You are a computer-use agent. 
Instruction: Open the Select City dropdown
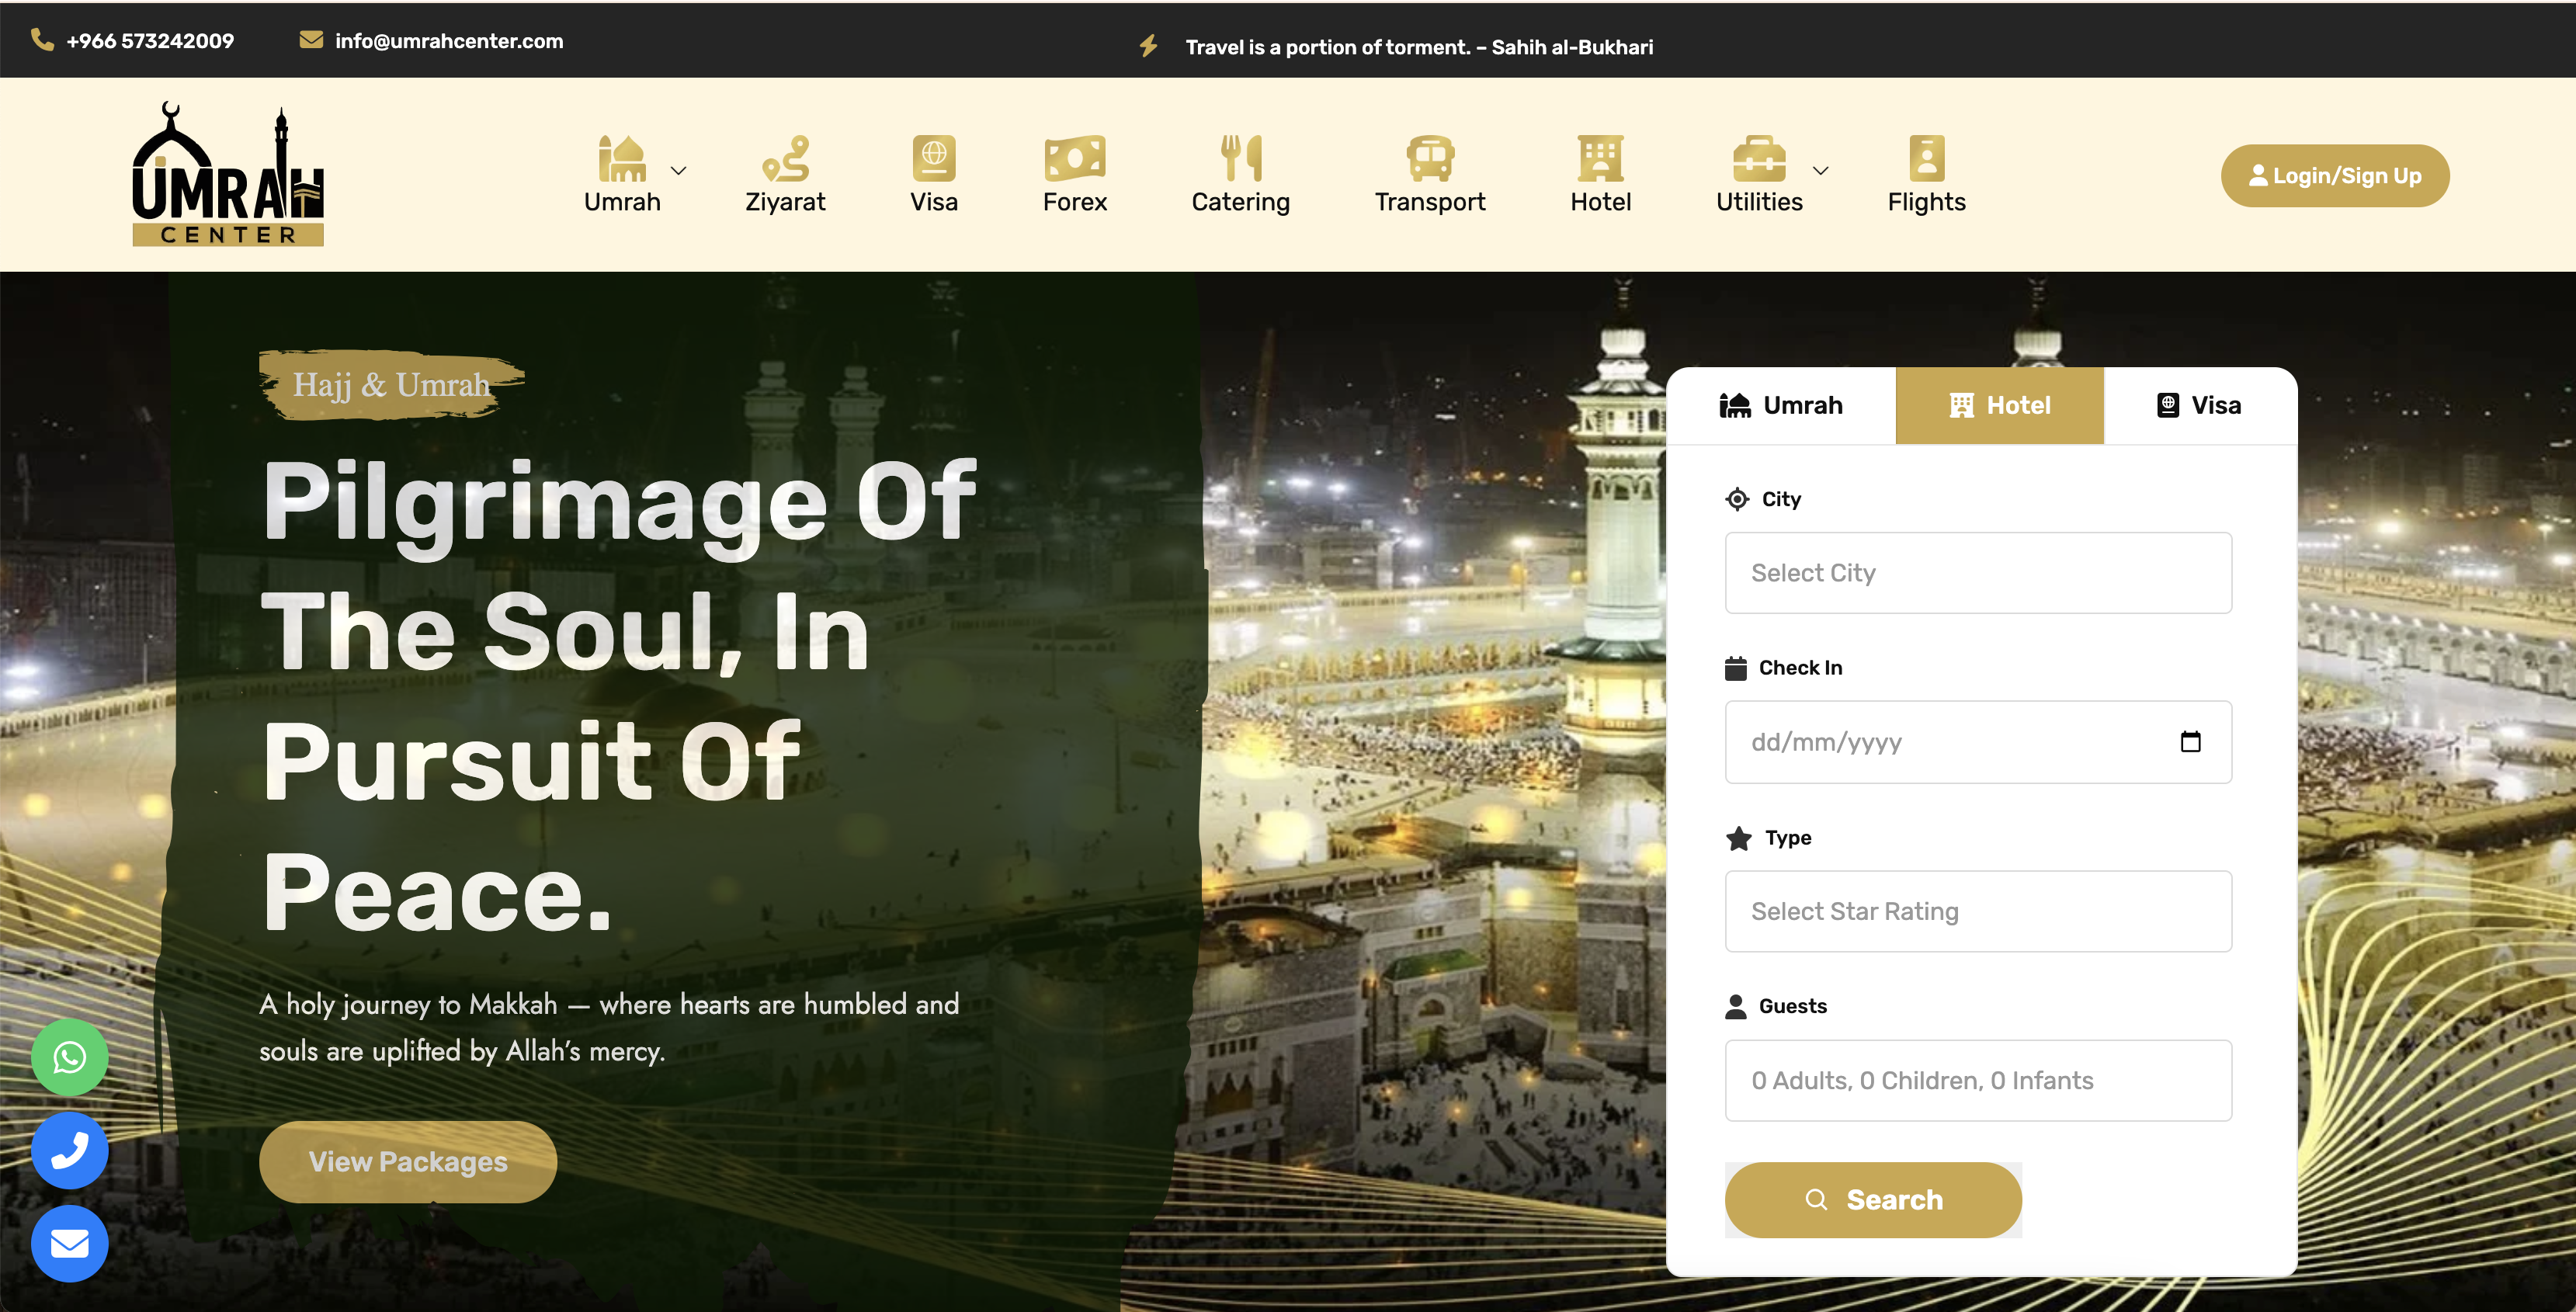1978,572
